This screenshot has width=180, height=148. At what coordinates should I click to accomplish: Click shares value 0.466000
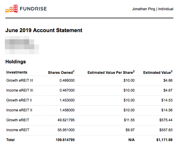pyautogui.click(x=67, y=80)
